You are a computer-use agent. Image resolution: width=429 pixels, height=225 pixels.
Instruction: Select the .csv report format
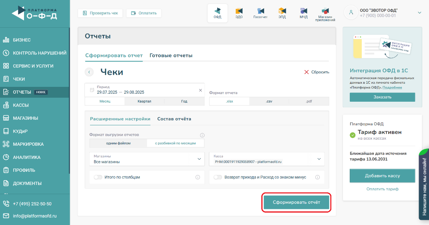(269, 101)
